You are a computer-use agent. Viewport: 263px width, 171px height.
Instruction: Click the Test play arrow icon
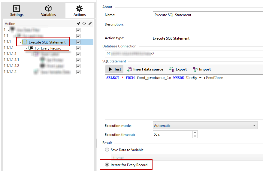(110, 69)
